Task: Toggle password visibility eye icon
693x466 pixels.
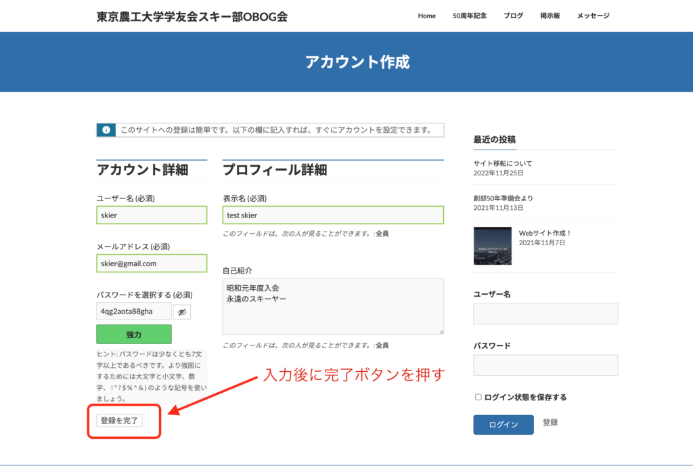Action: point(181,312)
